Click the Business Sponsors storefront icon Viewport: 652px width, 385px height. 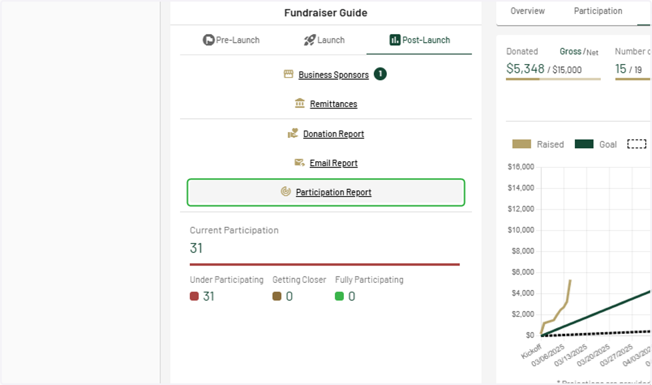click(289, 74)
